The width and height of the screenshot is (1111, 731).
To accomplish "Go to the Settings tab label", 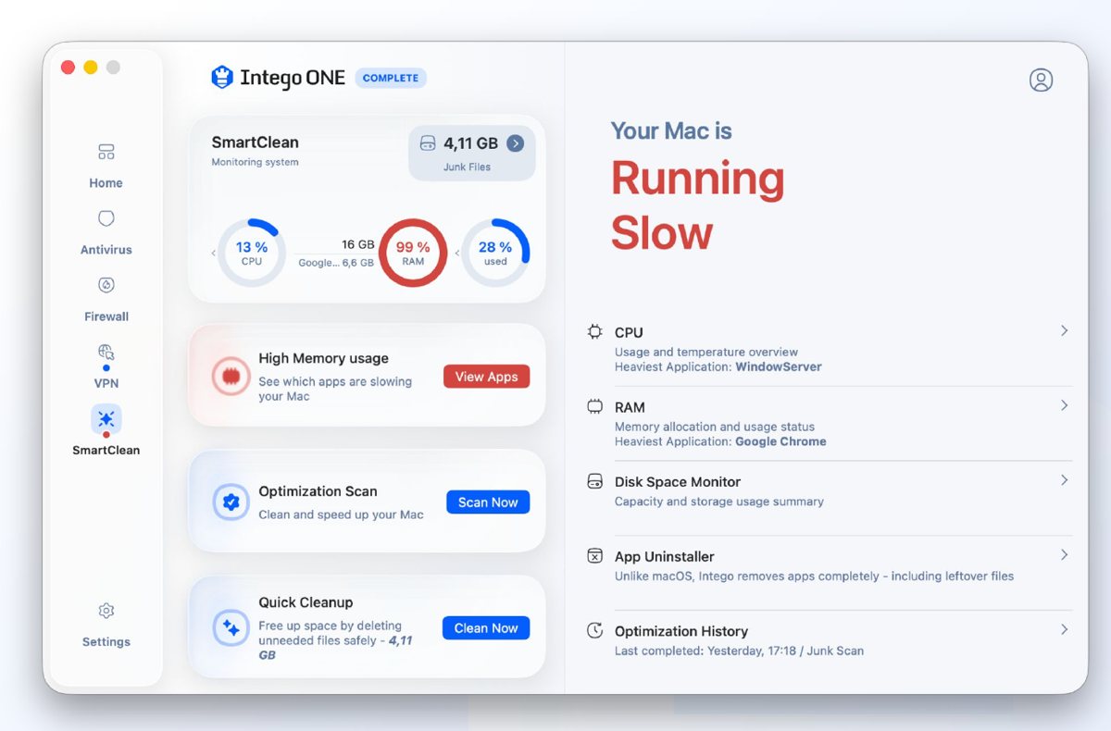I will tap(106, 642).
